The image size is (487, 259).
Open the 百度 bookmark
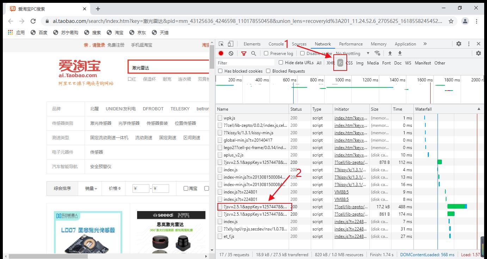[39, 32]
